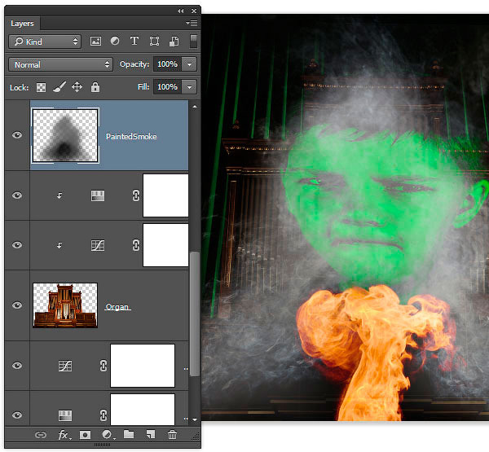Open the Layers panel flyout menu
489x452 pixels.
pyautogui.click(x=192, y=23)
